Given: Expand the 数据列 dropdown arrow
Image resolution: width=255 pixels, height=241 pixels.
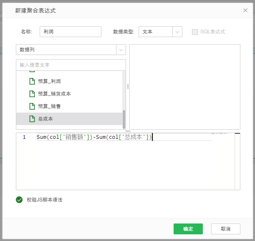Looking at the screenshot, I should [121, 50].
